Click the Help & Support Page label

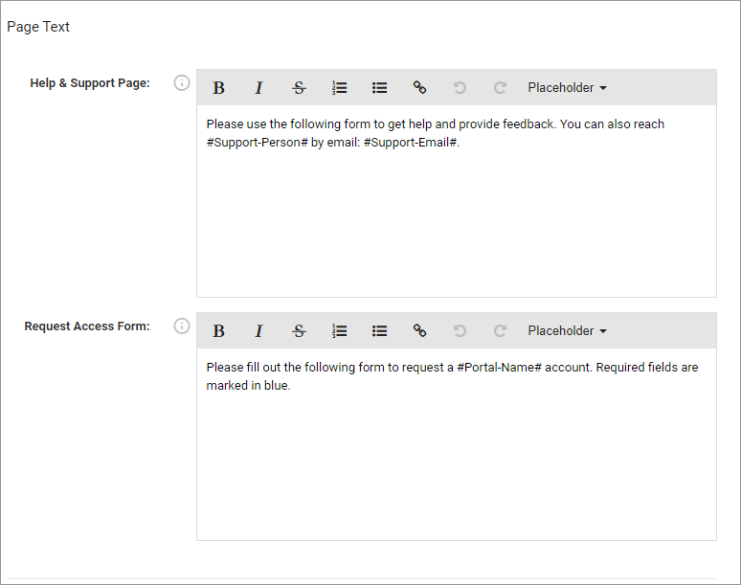pyautogui.click(x=90, y=83)
